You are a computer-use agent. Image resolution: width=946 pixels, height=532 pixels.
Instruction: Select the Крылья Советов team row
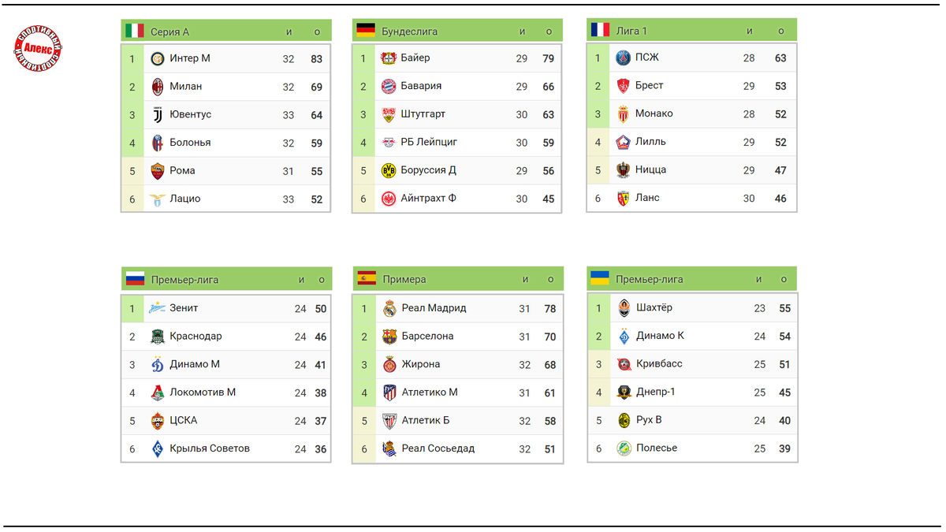point(225,448)
